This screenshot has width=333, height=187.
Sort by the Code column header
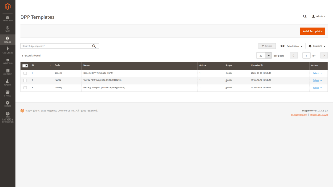pyautogui.click(x=67, y=65)
